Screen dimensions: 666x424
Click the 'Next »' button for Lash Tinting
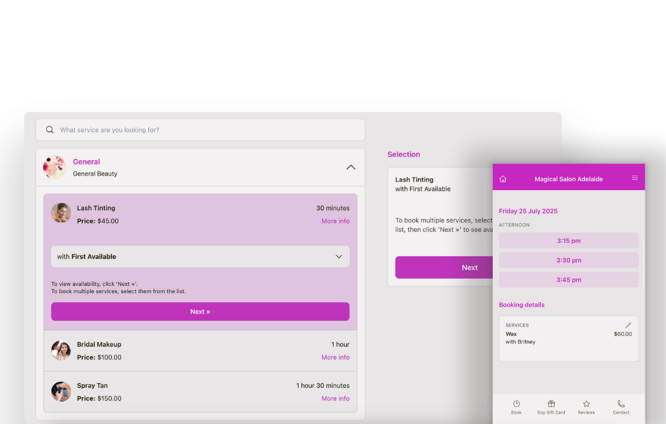(x=200, y=311)
